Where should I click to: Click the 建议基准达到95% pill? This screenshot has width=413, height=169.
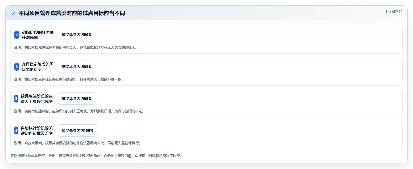pos(76,99)
